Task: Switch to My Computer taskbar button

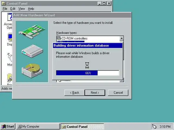Action: pos(38,126)
